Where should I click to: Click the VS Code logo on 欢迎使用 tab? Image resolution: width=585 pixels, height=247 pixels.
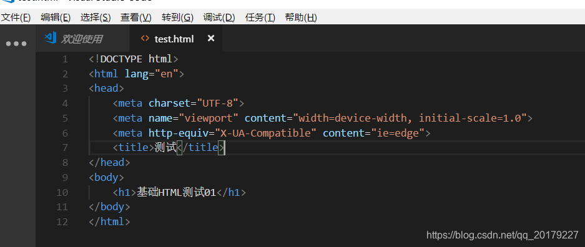[51, 37]
